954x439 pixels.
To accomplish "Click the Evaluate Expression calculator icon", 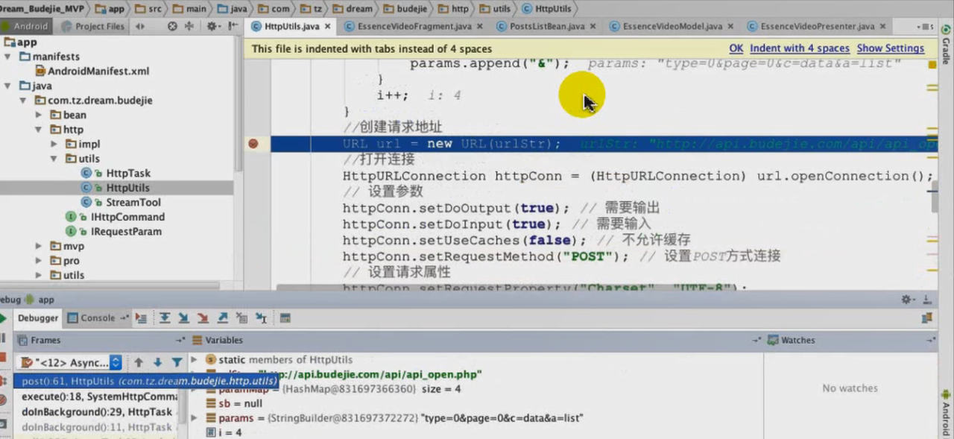I will [285, 318].
